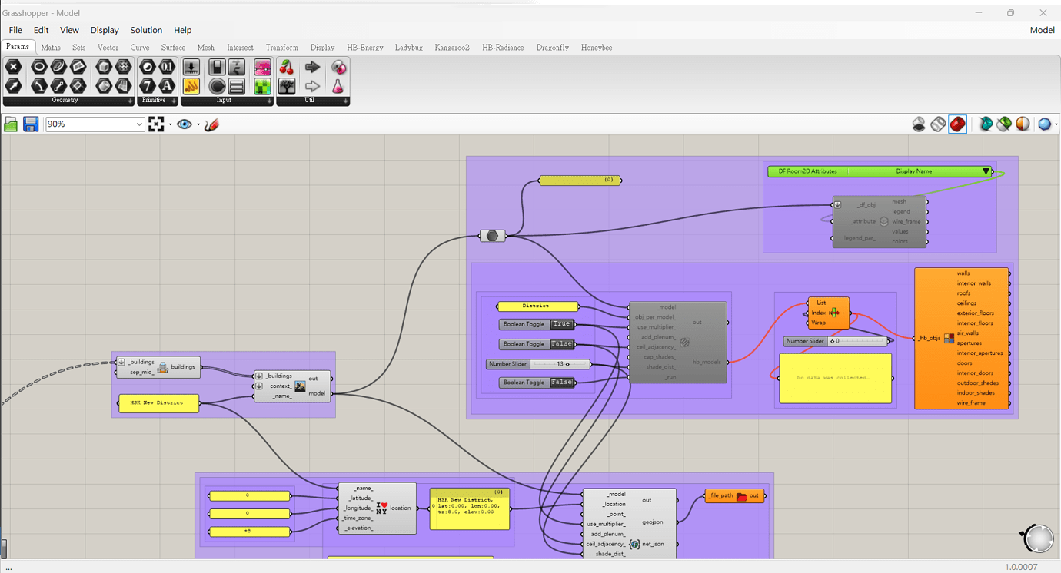Zoom extents on the canvas
This screenshot has height=573, width=1061.
coord(156,124)
